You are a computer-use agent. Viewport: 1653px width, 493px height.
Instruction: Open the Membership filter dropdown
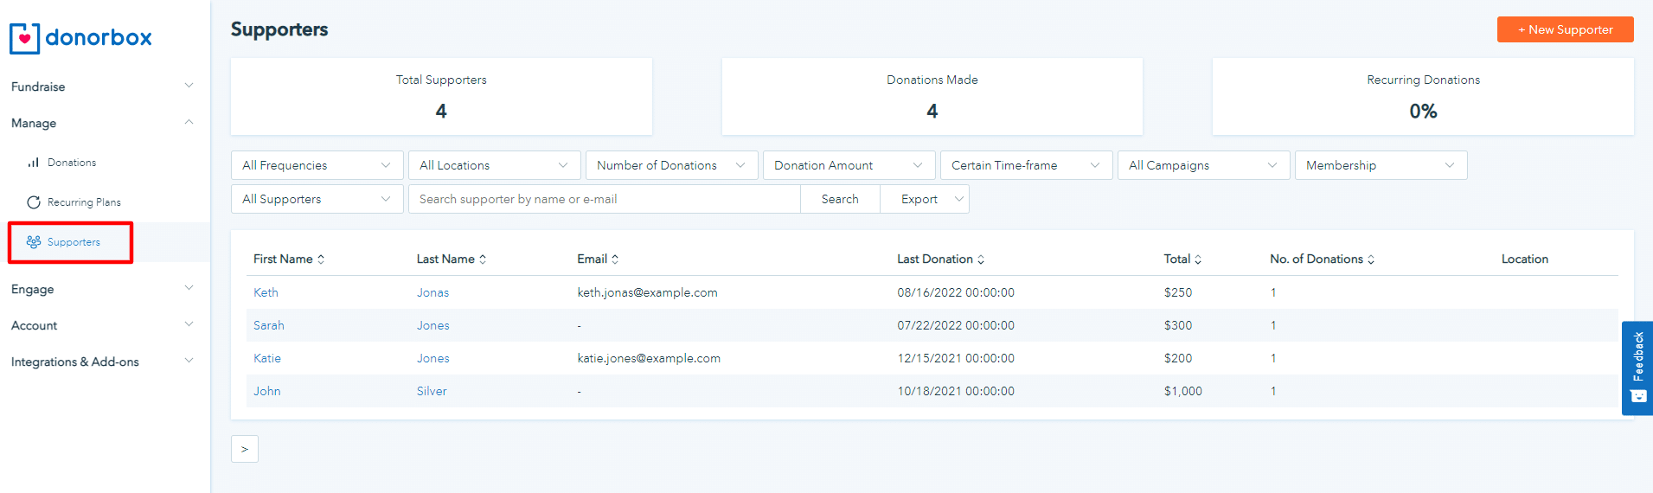coord(1380,165)
